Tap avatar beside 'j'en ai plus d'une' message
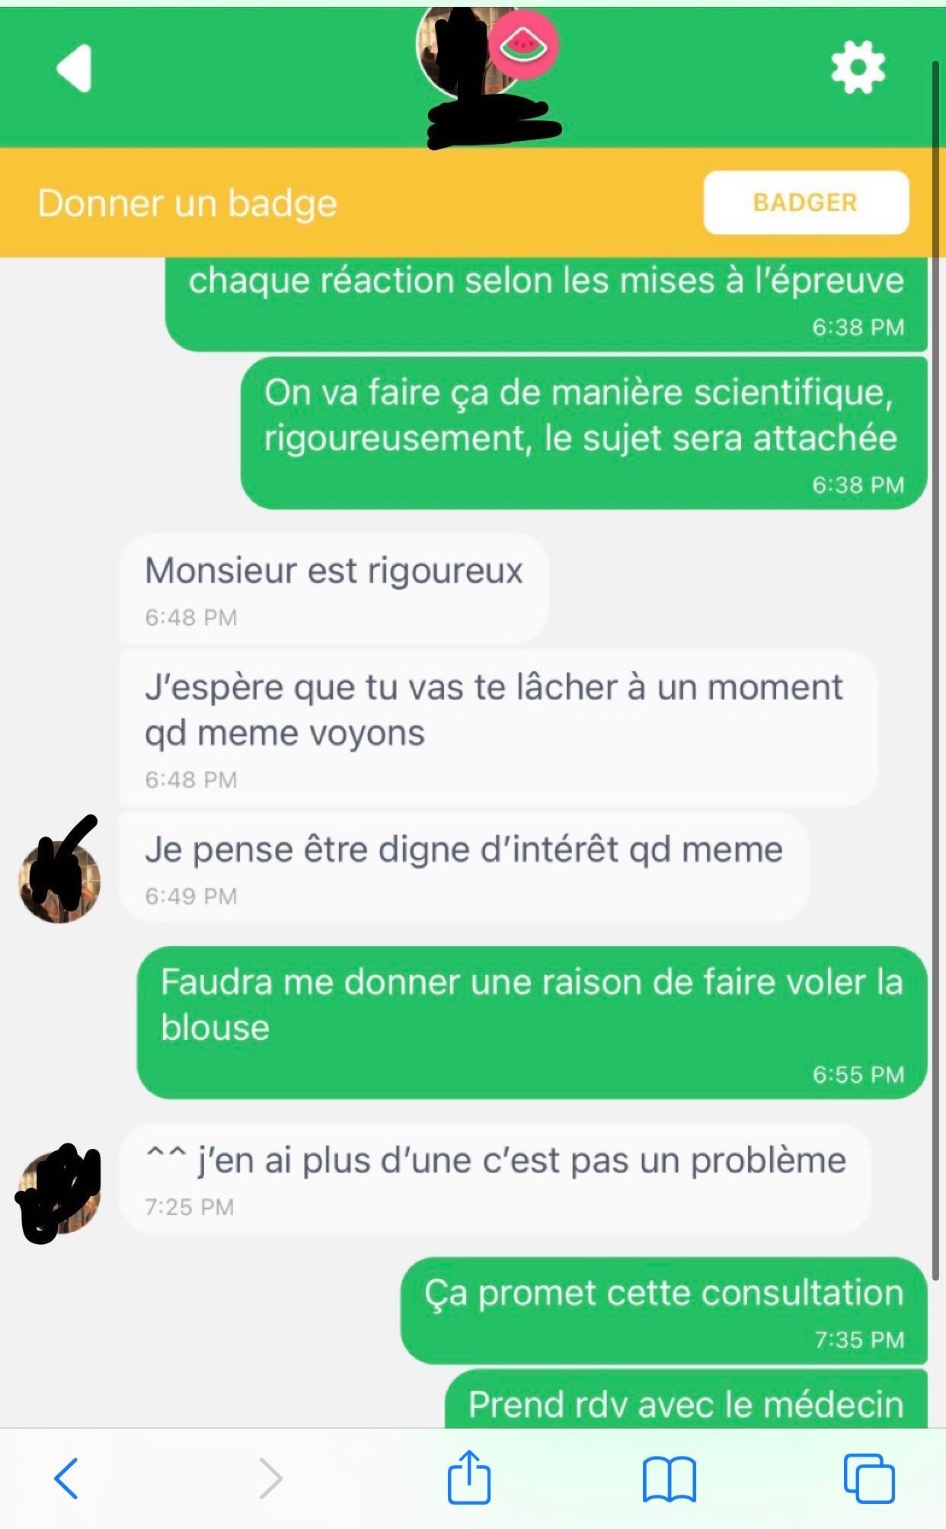Image resolution: width=946 pixels, height=1529 pixels. [x=59, y=1192]
